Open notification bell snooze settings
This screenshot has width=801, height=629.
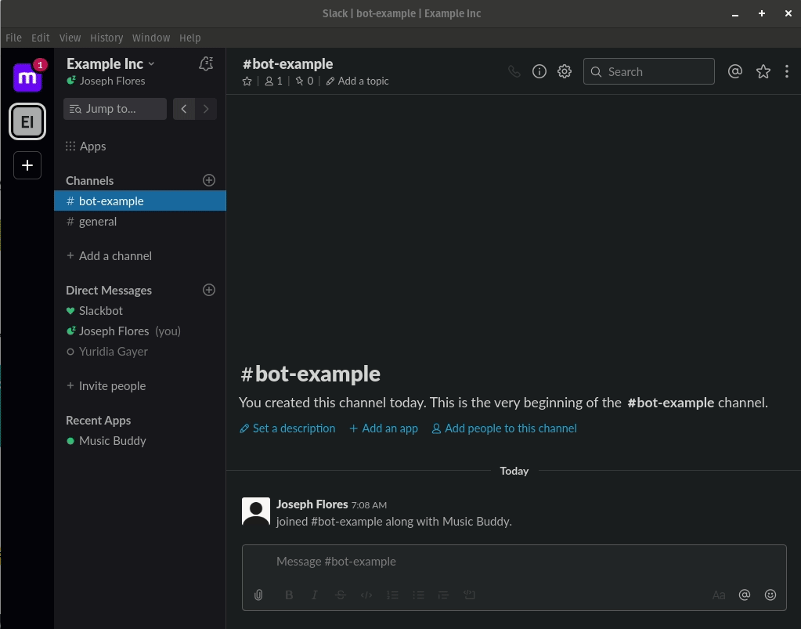(206, 64)
